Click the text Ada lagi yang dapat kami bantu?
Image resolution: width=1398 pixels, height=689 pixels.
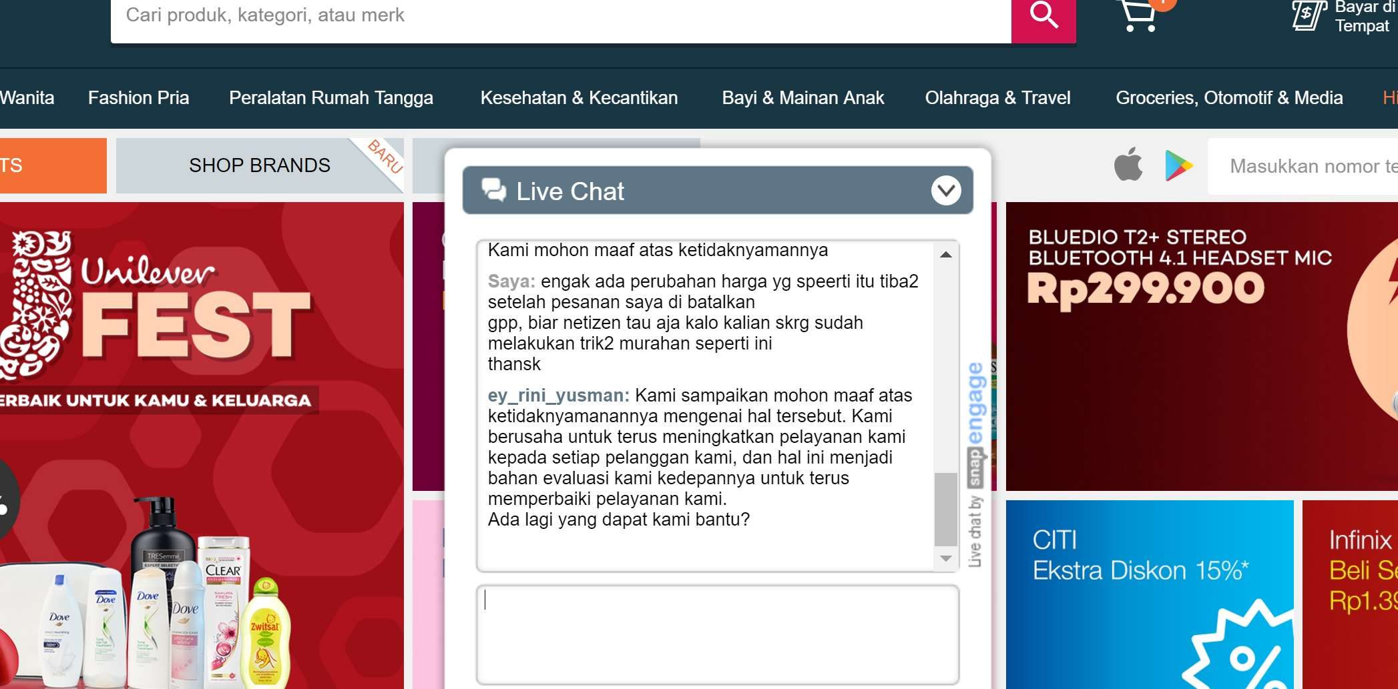(x=619, y=520)
